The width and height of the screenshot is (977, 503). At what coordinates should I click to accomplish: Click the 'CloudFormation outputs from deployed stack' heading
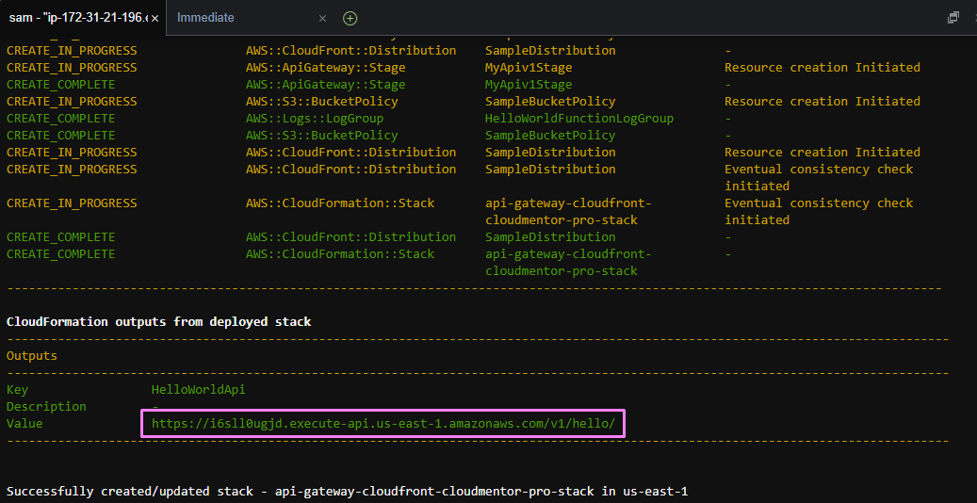pos(158,322)
